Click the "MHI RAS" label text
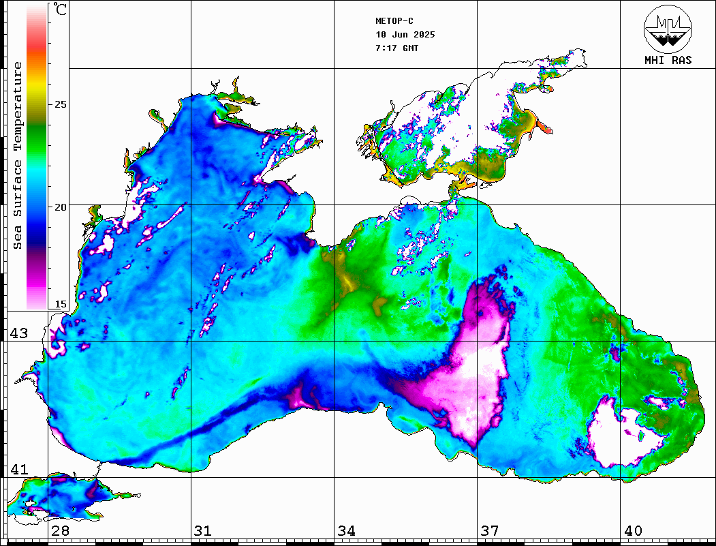The height and width of the screenshot is (546, 716). coord(668,60)
